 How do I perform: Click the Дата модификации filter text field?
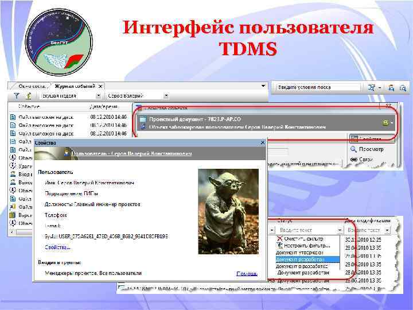pyautogui.click(x=365, y=230)
